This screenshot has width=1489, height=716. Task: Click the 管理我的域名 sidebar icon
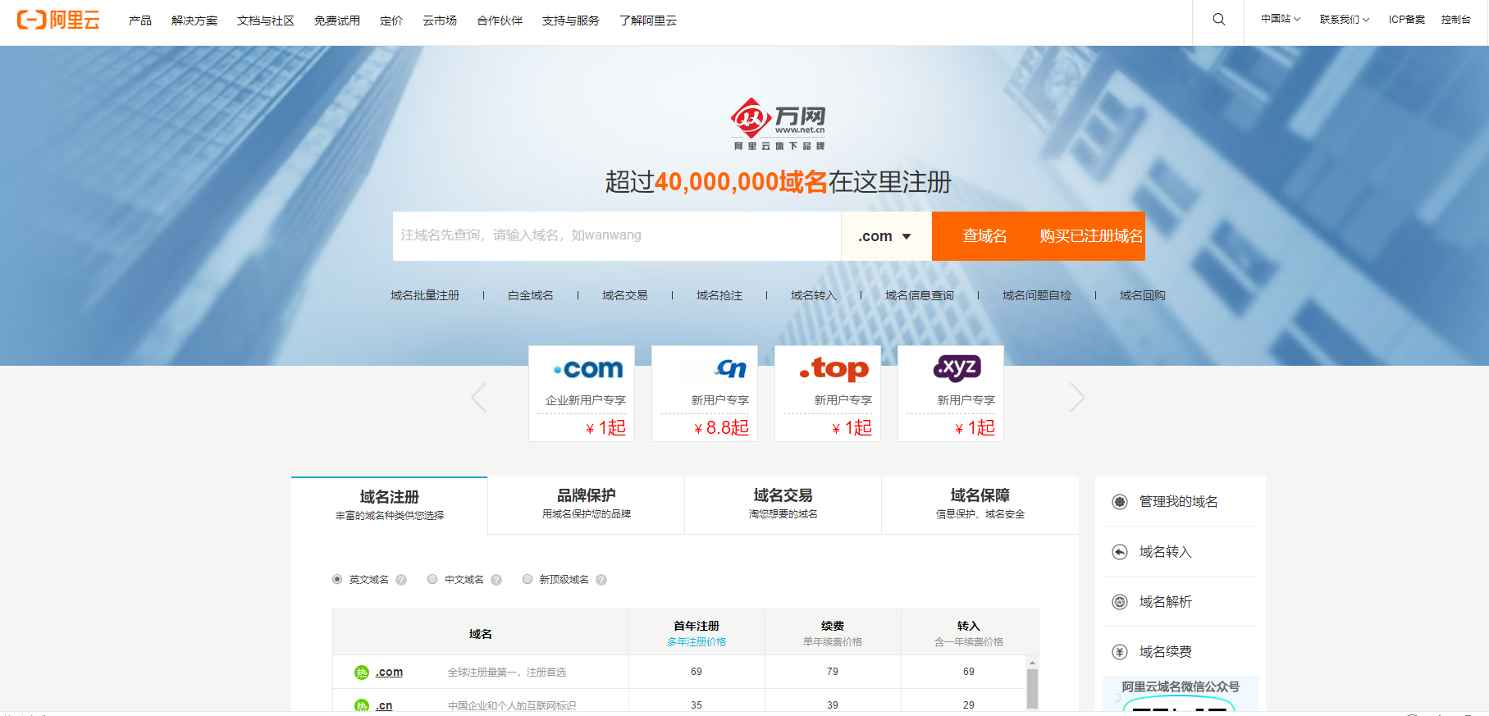(1120, 502)
